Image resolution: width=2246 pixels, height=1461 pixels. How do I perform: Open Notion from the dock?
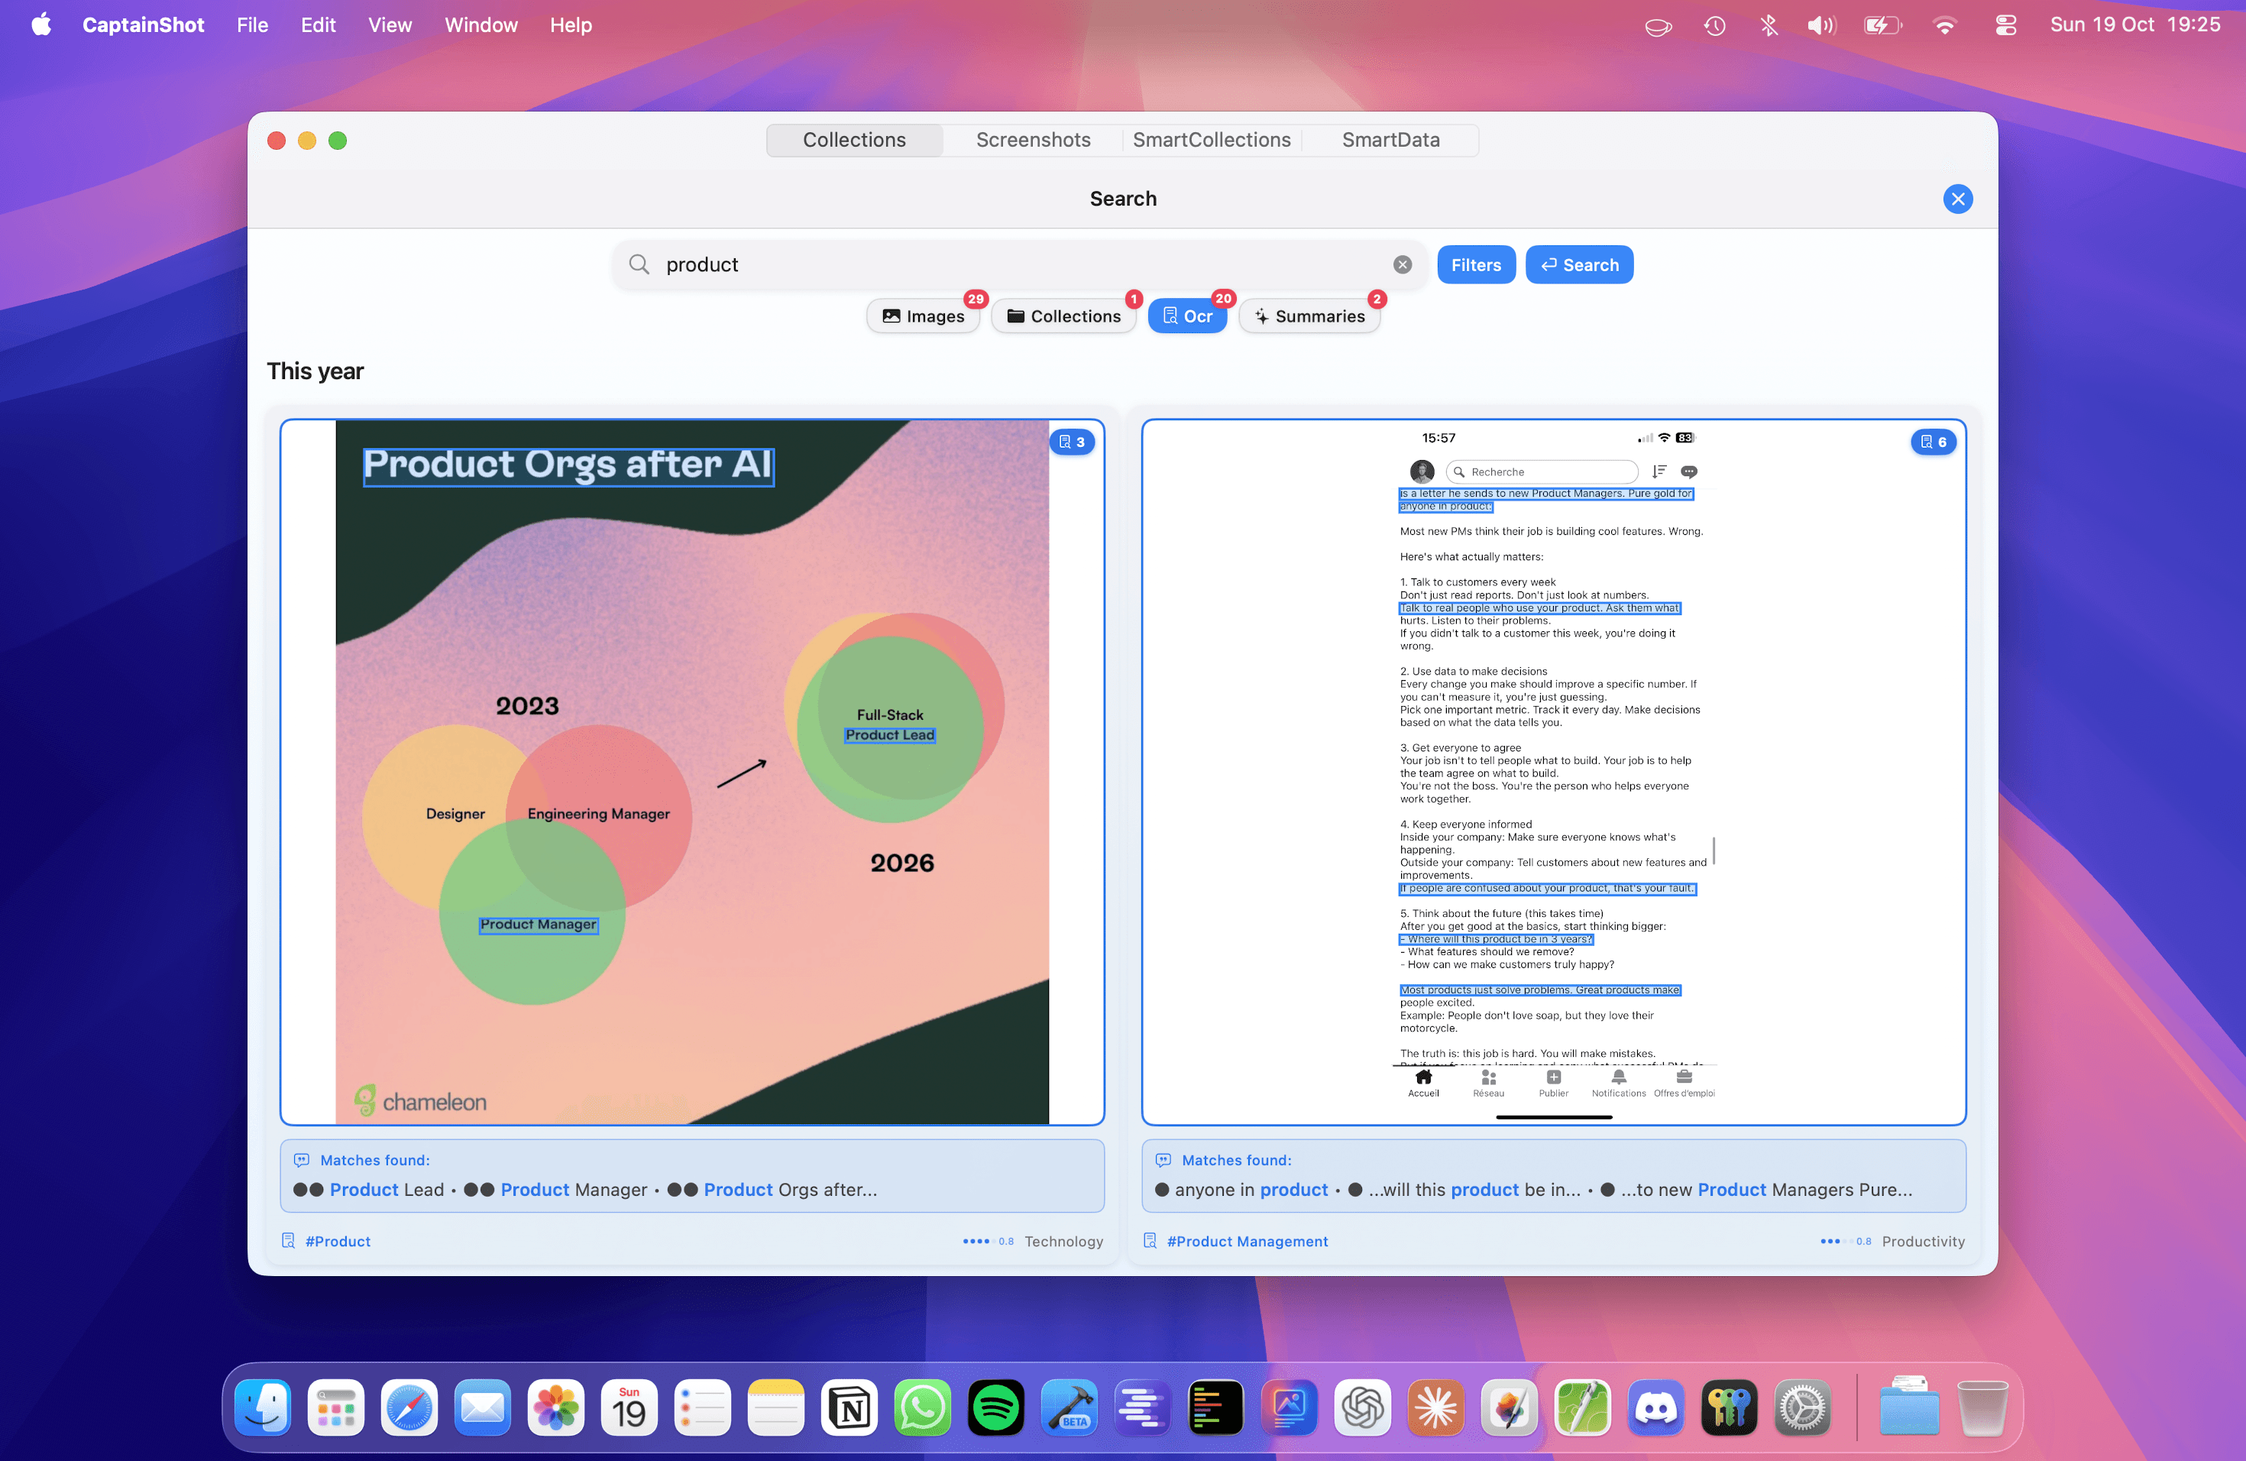click(x=849, y=1409)
